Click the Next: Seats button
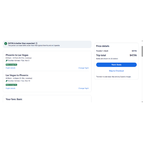This screenshot has height=143, width=143. tap(116, 65)
